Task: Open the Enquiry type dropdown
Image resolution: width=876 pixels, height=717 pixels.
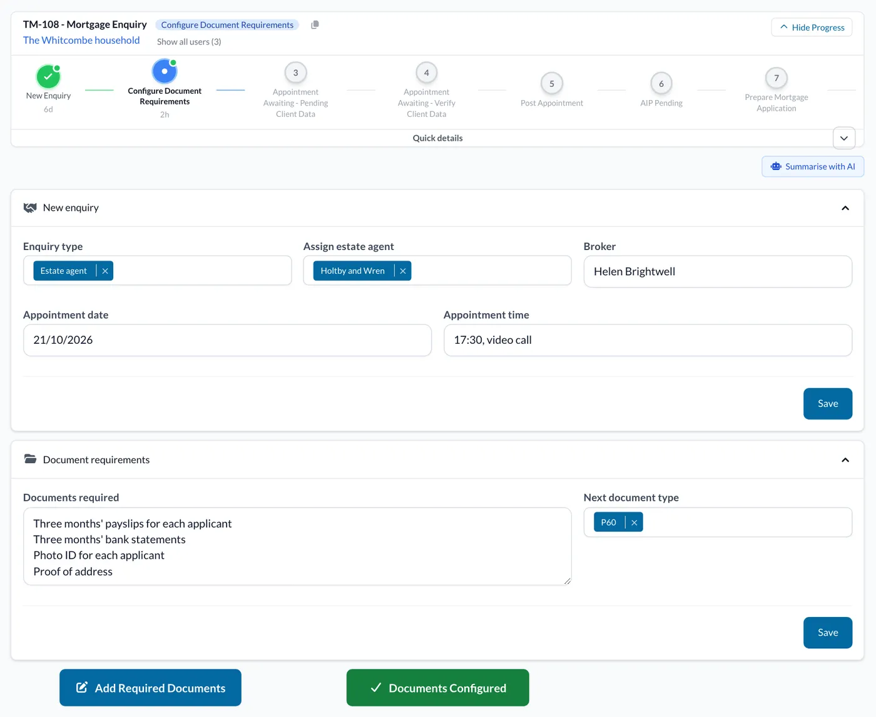Action: (158, 271)
